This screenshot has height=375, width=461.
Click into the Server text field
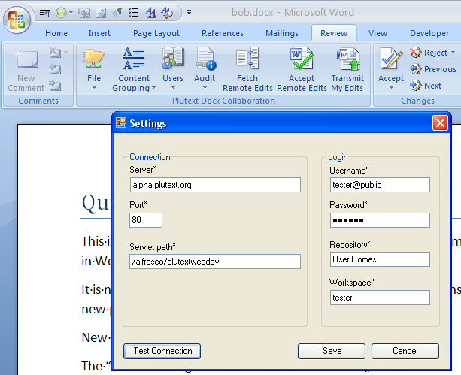click(214, 185)
